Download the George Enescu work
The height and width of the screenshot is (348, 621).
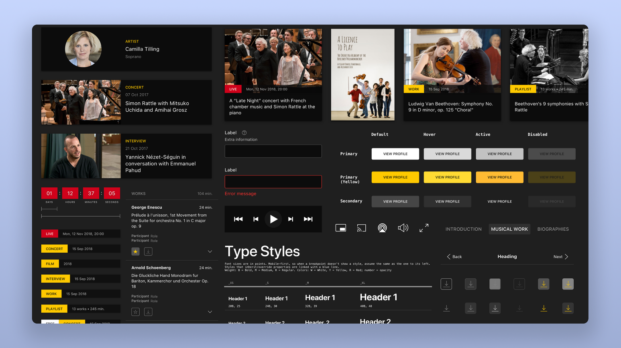pos(148,251)
